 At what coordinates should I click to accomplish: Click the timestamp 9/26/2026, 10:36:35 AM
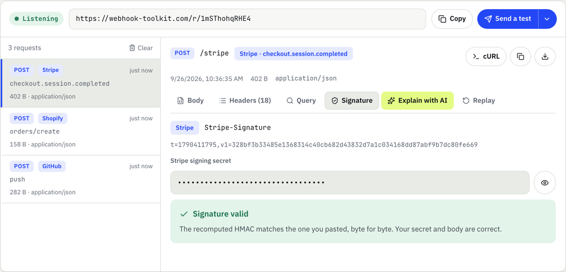(207, 79)
